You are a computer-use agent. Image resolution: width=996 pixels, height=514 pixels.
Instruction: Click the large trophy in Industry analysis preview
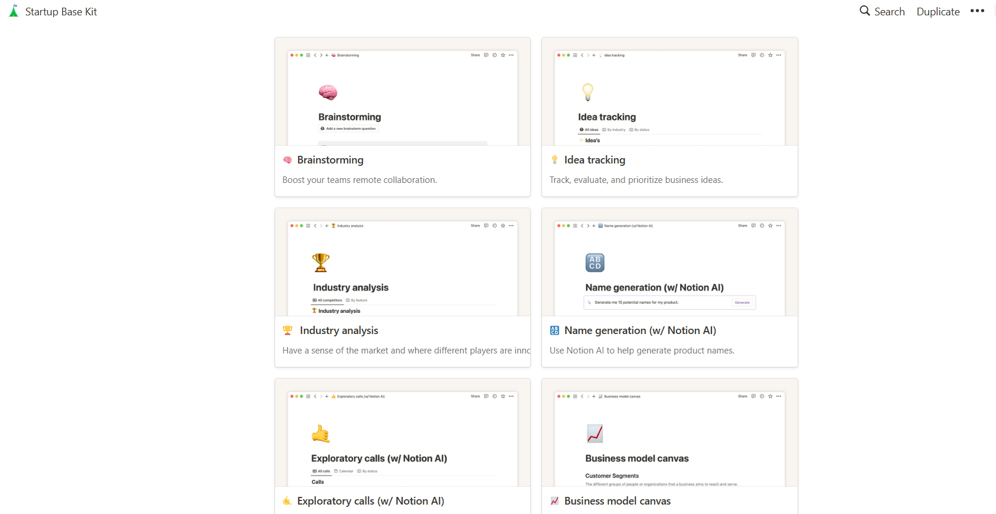click(321, 263)
